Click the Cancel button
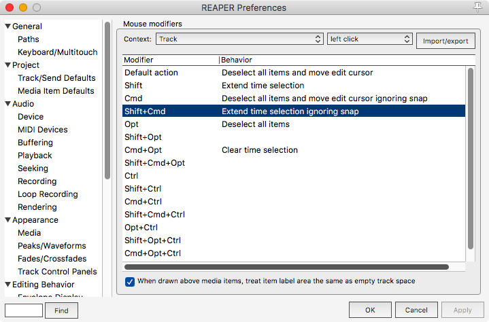489x322 pixels. pyautogui.click(x=416, y=310)
